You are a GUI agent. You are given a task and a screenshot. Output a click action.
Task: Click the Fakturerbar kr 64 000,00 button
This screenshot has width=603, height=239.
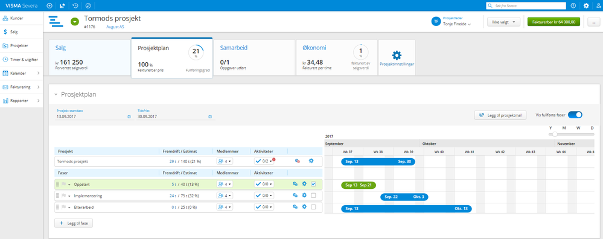point(554,22)
